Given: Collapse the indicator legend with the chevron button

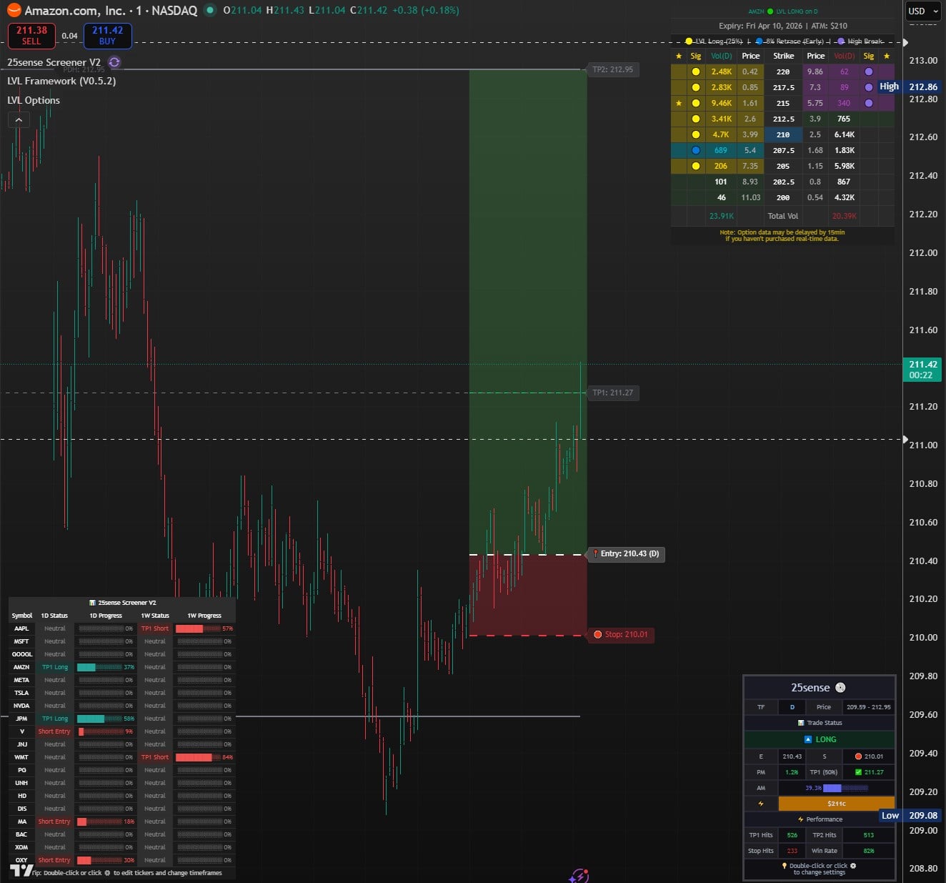Looking at the screenshot, I should point(19,120).
